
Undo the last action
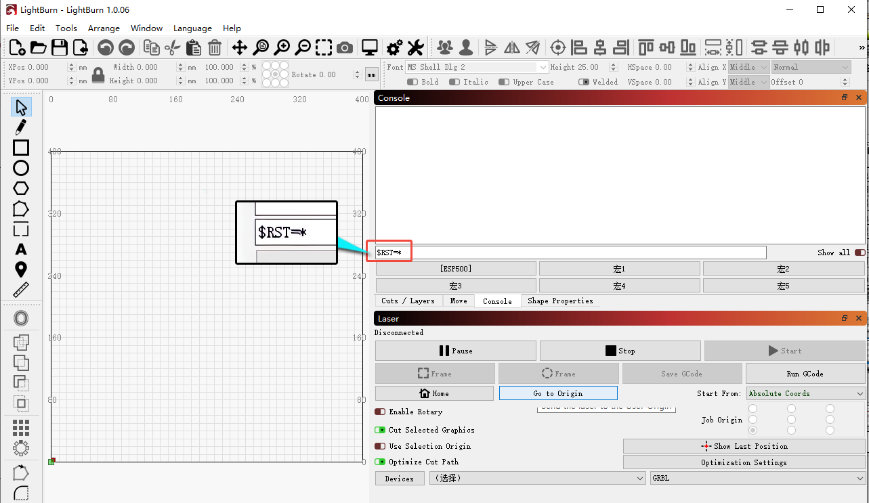[x=106, y=47]
